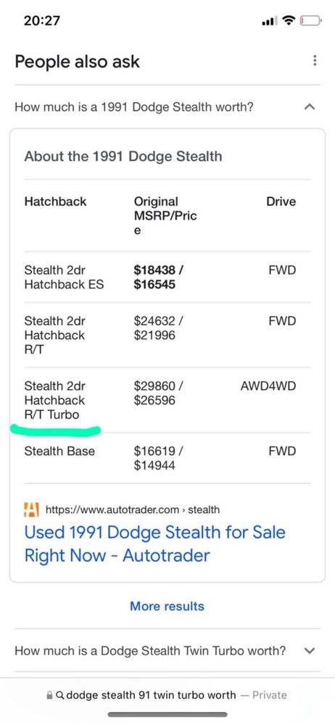335x724 pixels.
Task: Select the address bar search text
Action: pyautogui.click(x=151, y=695)
